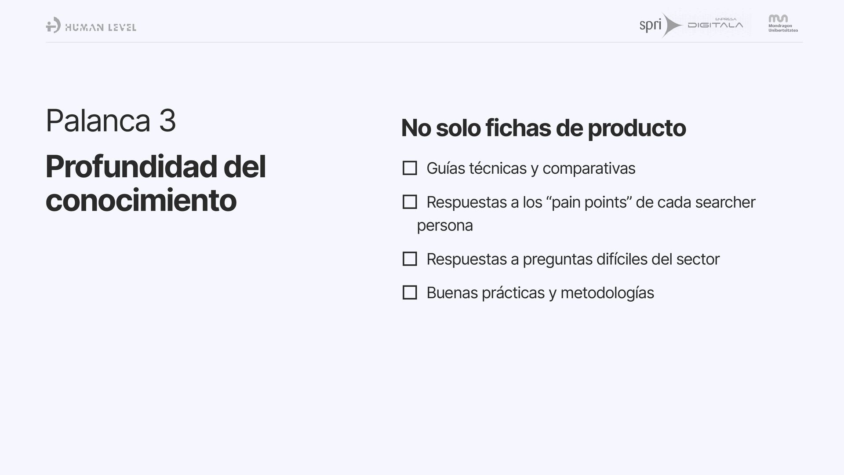844x475 pixels.
Task: Select the Palanca 3 title
Action: click(x=111, y=121)
